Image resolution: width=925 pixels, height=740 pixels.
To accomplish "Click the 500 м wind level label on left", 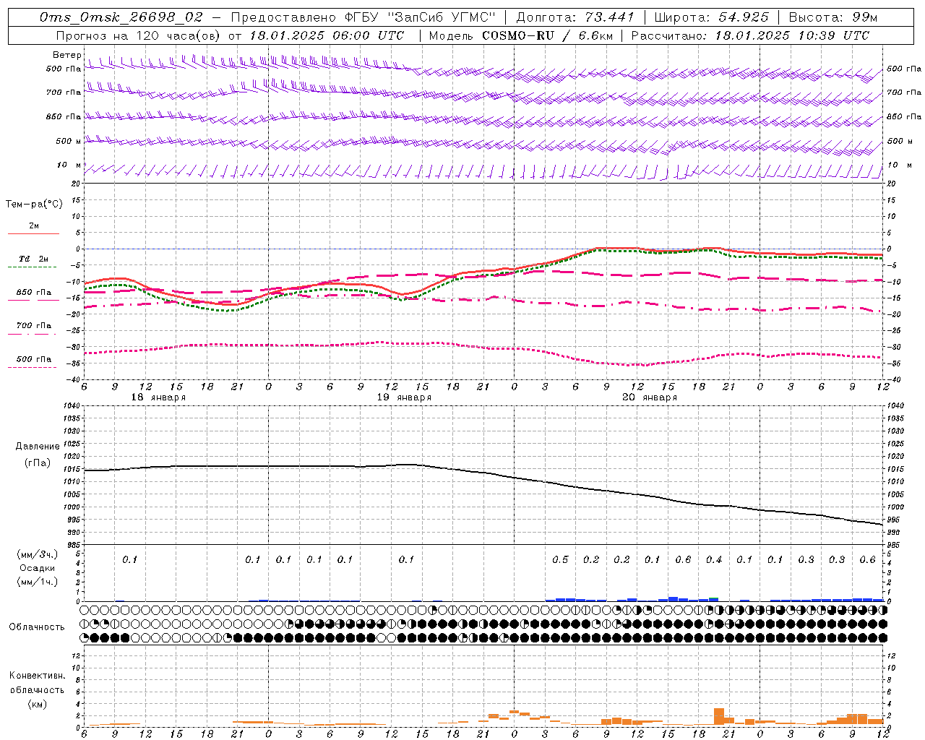I will click(69, 141).
